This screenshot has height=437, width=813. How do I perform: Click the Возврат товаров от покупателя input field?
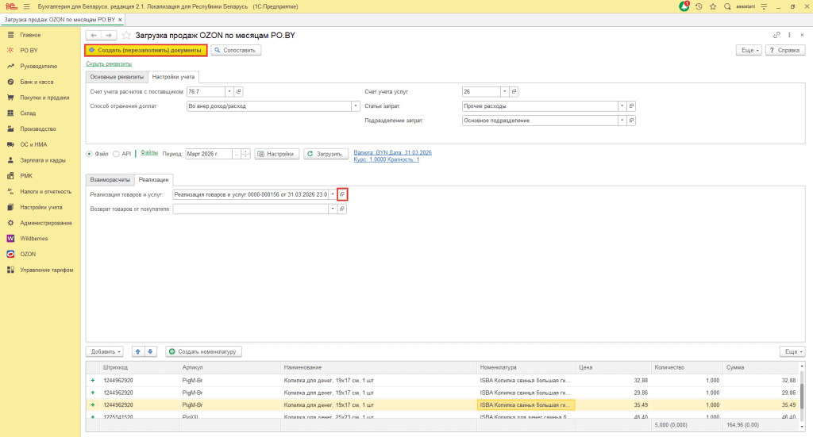(251, 209)
